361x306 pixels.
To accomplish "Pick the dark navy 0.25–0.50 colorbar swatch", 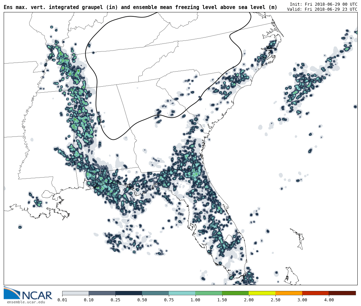I will [x=128, y=293].
